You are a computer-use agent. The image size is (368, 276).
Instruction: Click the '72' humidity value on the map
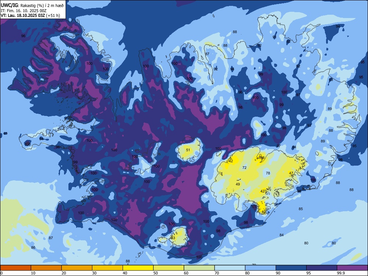tap(245, 167)
